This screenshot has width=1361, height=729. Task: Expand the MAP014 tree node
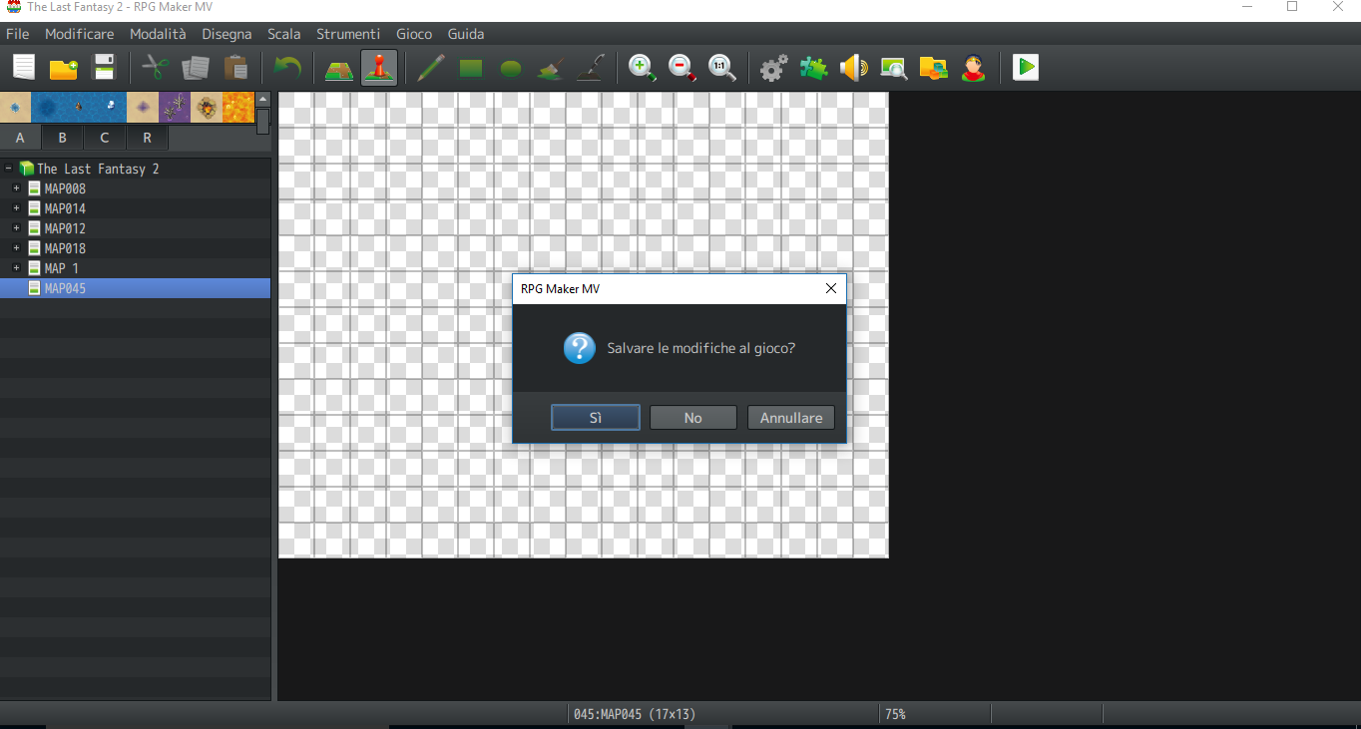[16, 208]
